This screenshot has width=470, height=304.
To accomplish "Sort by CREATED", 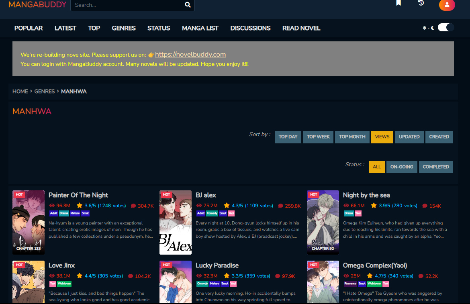I will pyautogui.click(x=439, y=137).
